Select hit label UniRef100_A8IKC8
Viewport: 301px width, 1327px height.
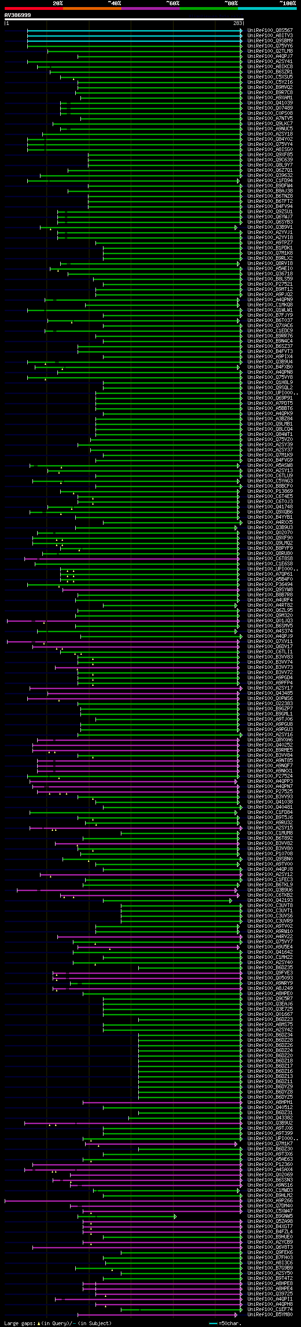coord(270,66)
